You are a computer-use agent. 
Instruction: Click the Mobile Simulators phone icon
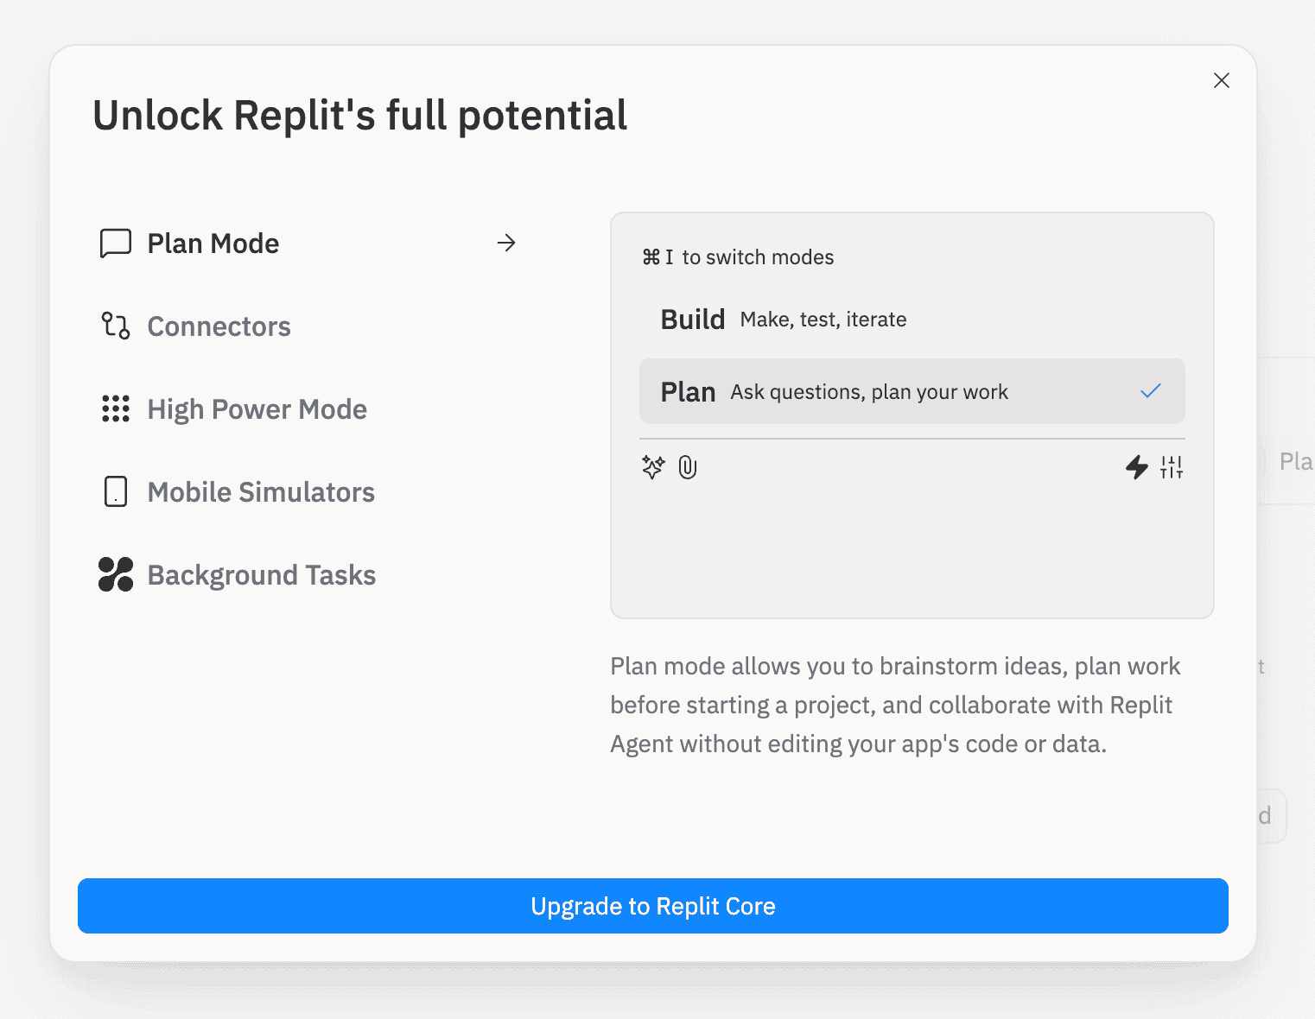116,491
